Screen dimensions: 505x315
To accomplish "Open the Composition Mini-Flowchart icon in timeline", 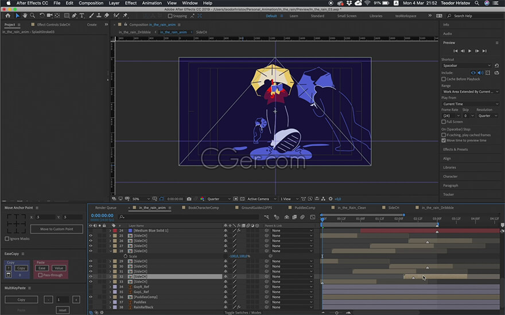I will click(x=266, y=217).
